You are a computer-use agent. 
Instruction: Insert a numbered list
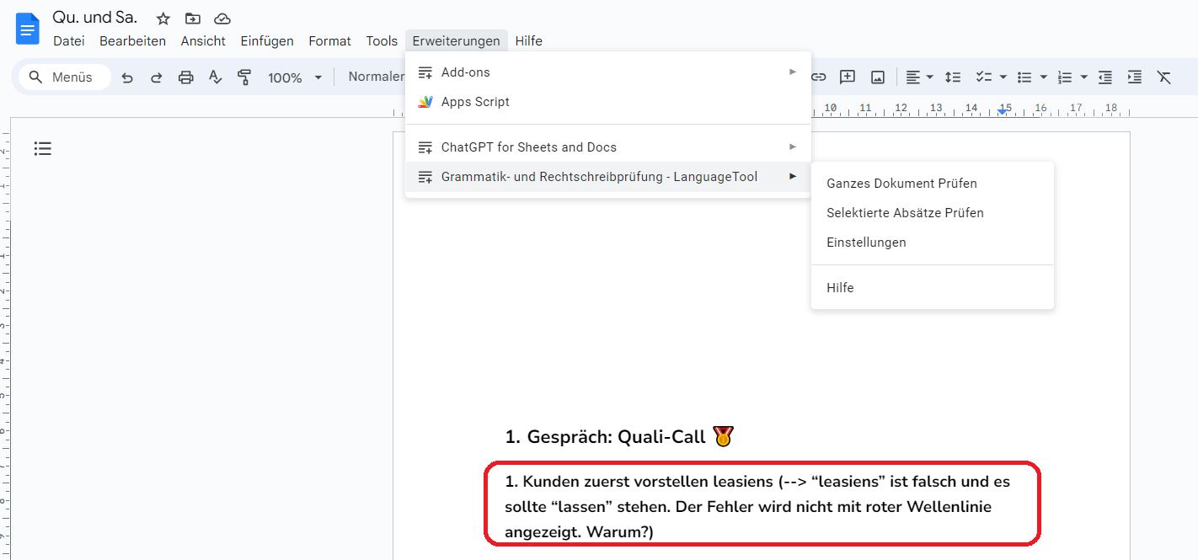[1065, 77]
